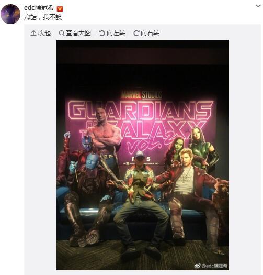Image resolution: width=263 pixels, height=275 pixels.
Task: Click the round profile avatar
Action: [10, 14]
